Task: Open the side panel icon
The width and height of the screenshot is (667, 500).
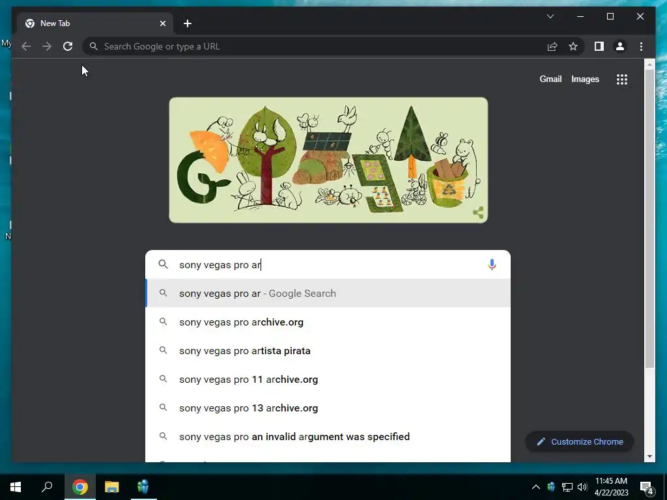Action: [x=599, y=46]
